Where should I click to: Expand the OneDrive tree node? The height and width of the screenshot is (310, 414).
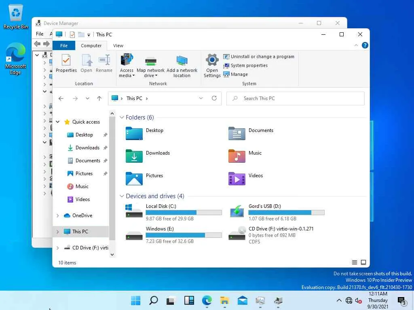point(57,216)
